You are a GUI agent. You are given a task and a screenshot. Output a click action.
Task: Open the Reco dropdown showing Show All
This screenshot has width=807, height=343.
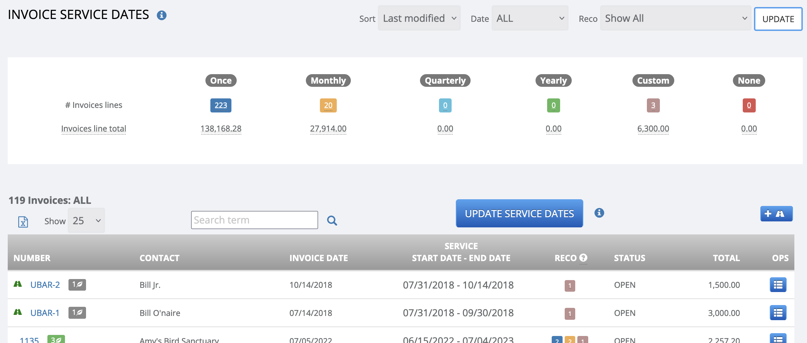coord(675,18)
